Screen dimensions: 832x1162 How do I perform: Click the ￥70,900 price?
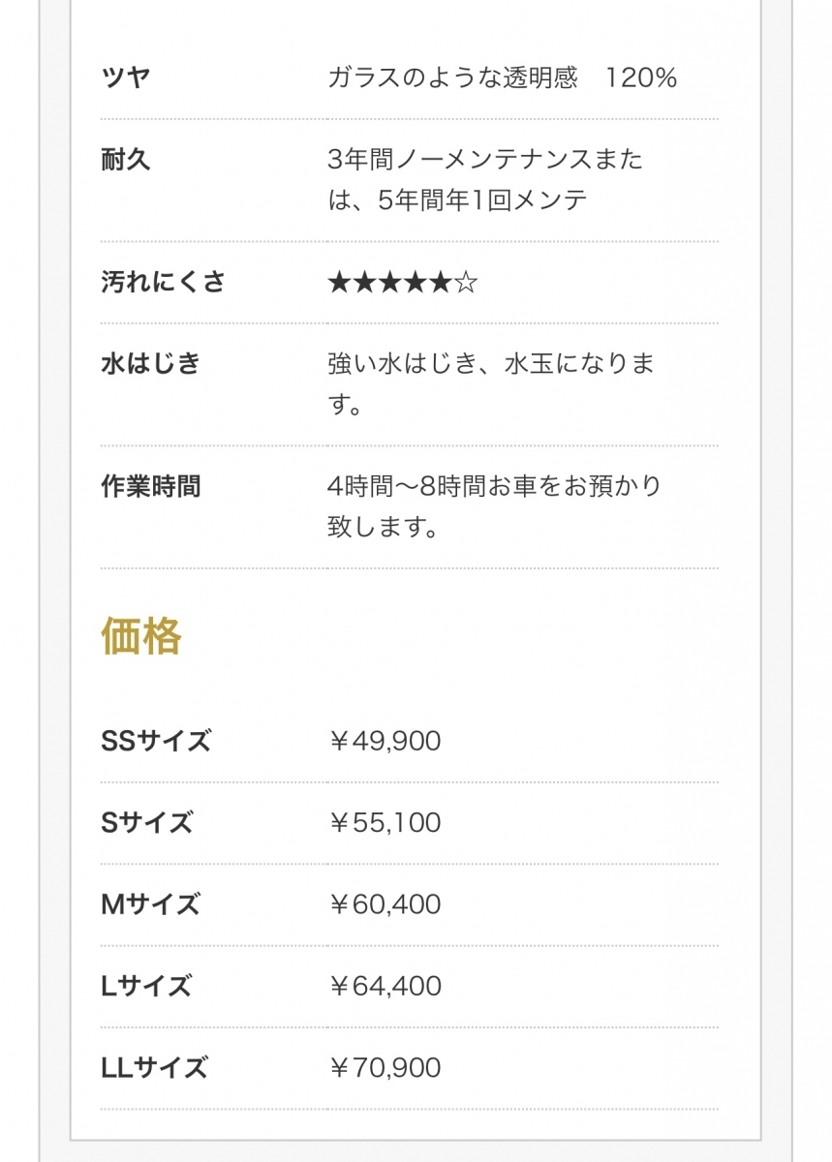385,1068
